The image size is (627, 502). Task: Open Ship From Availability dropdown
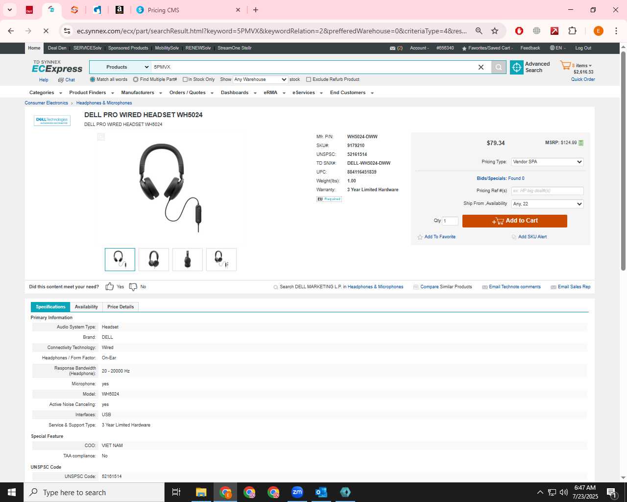click(547, 204)
